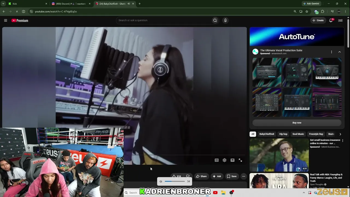Click the YouTube search magnifier button
The image size is (350, 197).
click(x=215, y=20)
